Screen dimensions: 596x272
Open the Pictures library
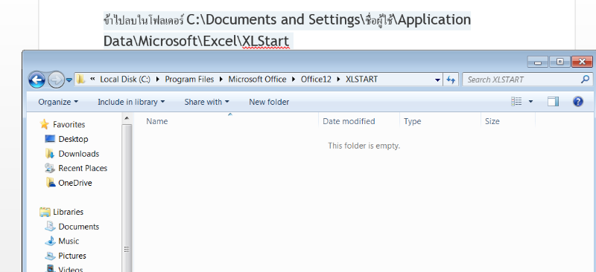72,256
